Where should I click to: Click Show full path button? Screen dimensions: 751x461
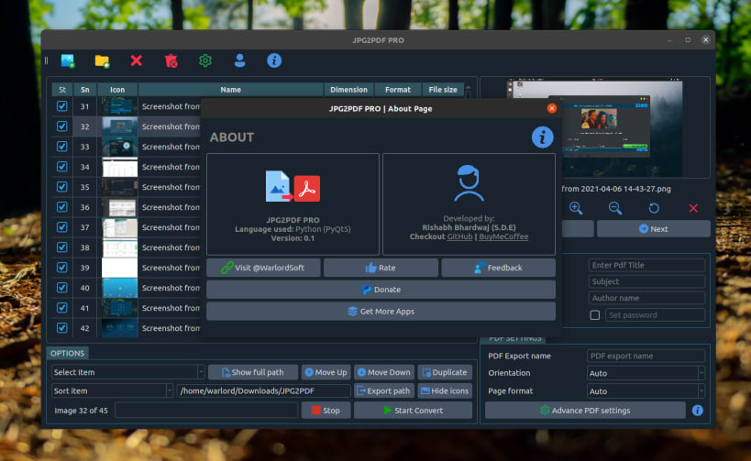pos(253,372)
